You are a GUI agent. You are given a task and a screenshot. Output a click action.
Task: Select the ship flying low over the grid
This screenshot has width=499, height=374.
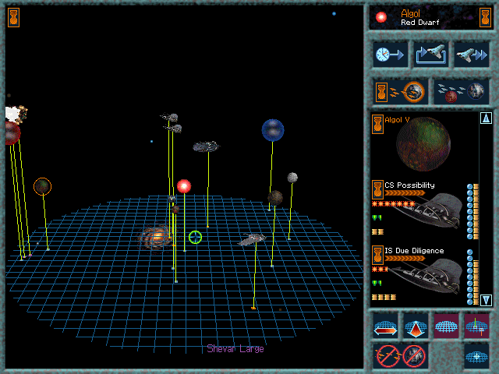(x=252, y=239)
